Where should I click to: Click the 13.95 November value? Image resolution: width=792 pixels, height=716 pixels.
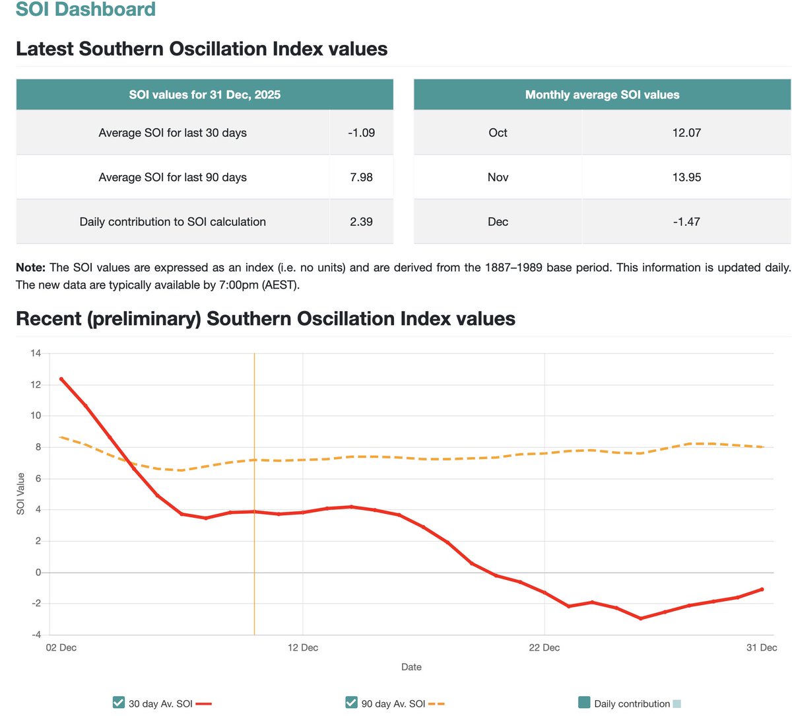coord(686,177)
